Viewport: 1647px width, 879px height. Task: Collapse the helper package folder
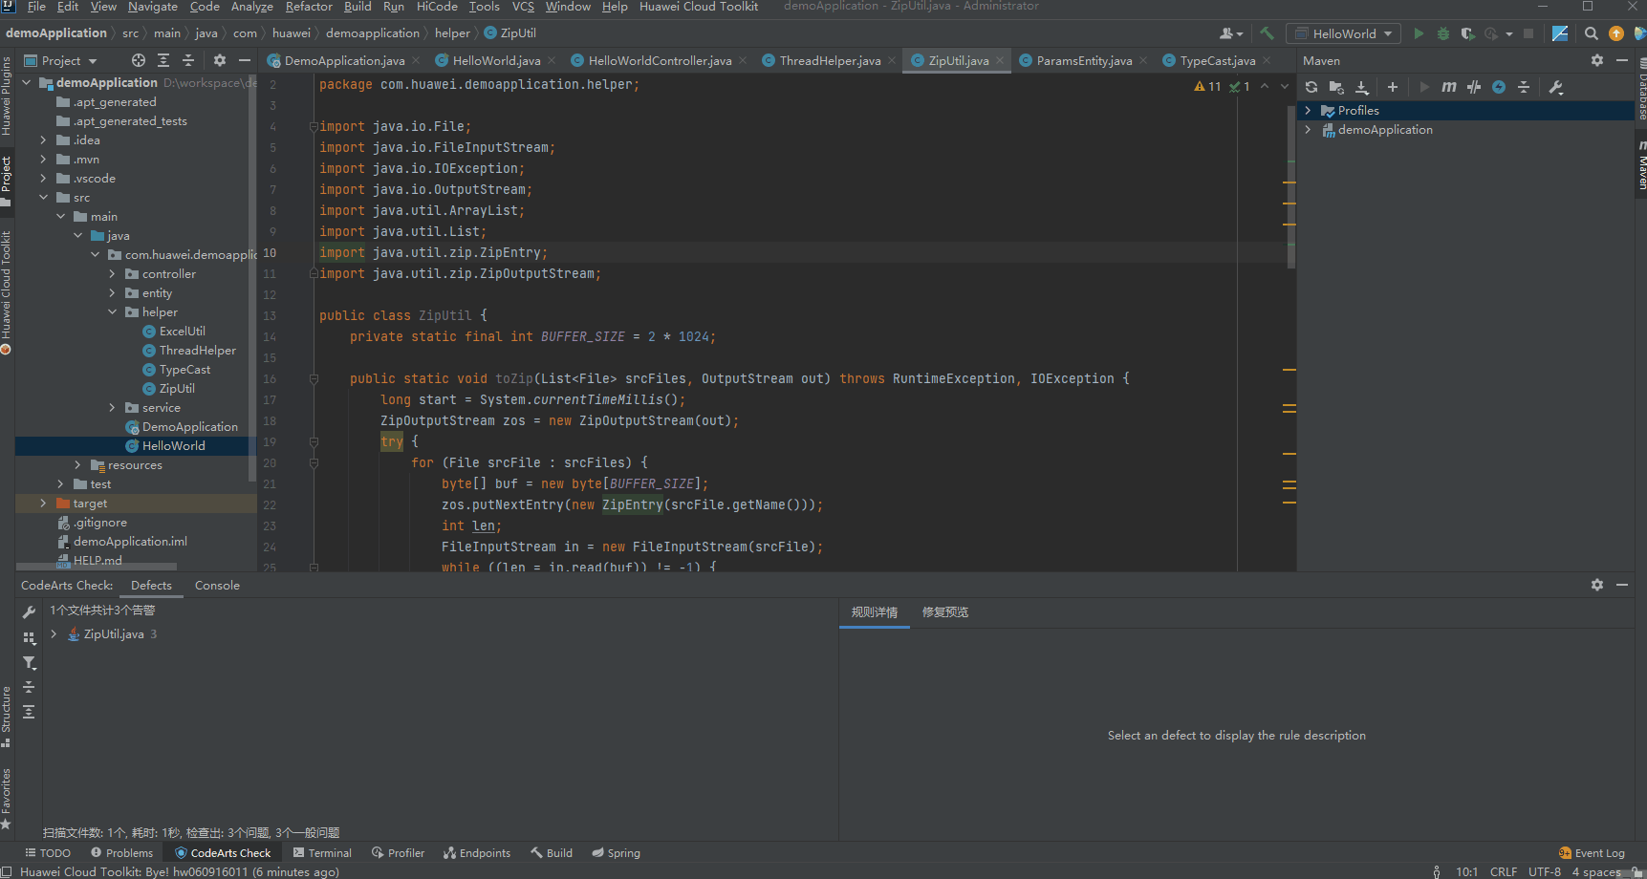(x=112, y=311)
